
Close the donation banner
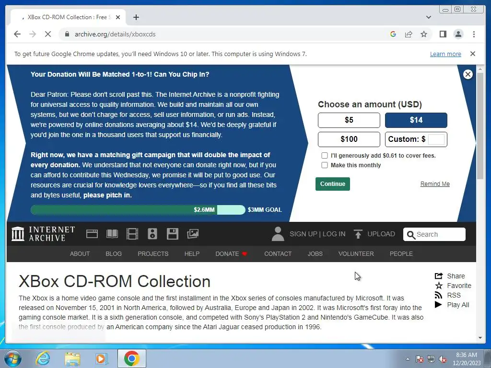tap(468, 74)
